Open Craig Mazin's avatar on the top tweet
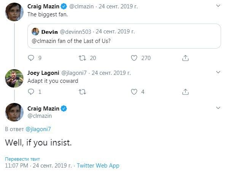The width and height of the screenshot is (226, 174). [x=14, y=12]
